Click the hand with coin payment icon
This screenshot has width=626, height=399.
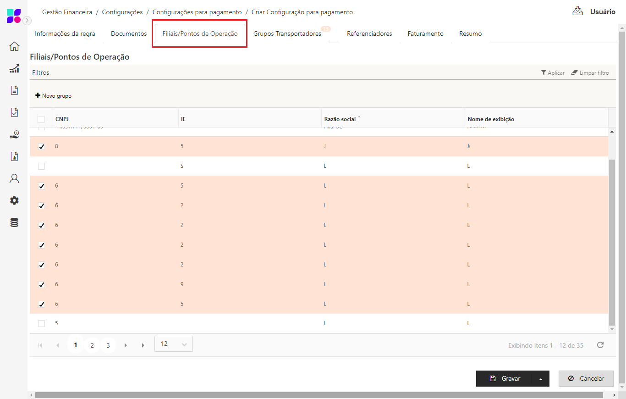[14, 134]
